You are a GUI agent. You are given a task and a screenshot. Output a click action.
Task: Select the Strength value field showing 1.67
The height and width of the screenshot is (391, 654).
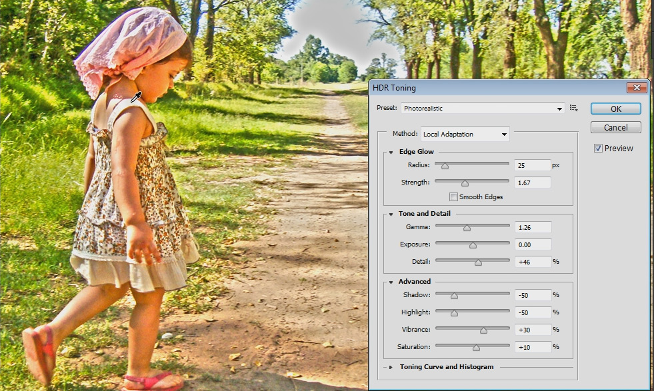pyautogui.click(x=532, y=181)
